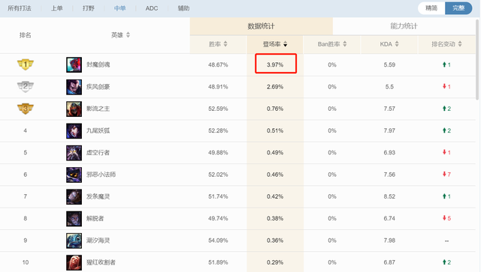
Task: Open the 能力统计 tab
Action: [404, 26]
